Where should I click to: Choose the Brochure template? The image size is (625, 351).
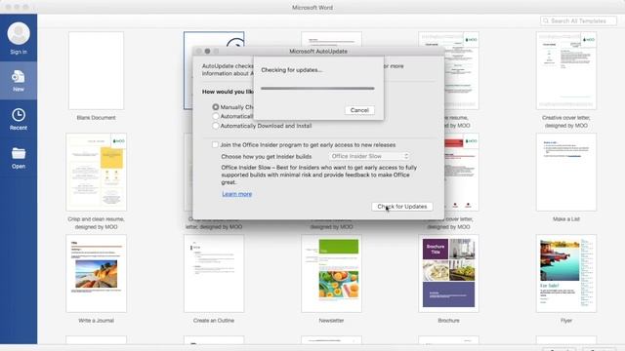click(x=448, y=273)
